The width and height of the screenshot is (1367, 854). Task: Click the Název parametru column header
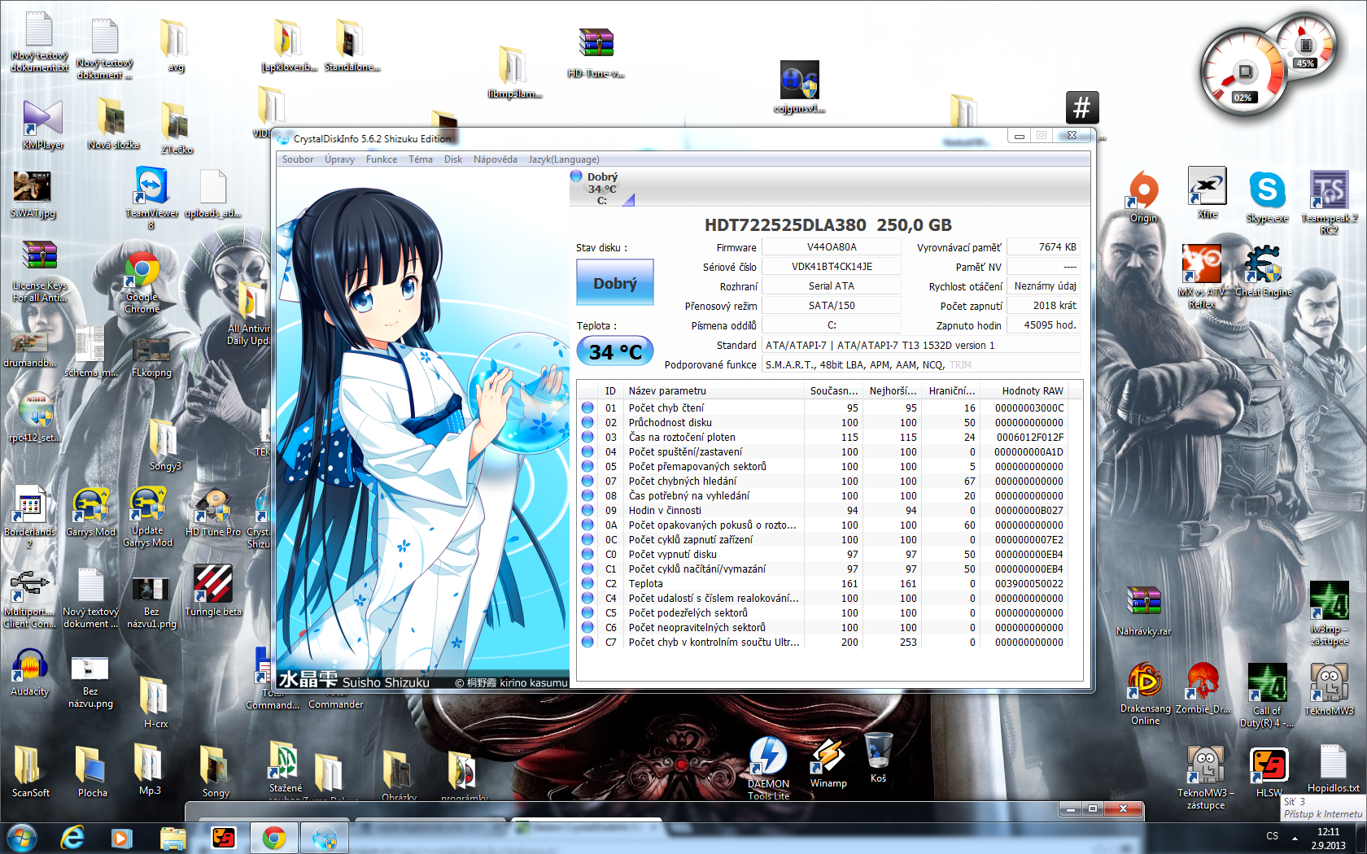pyautogui.click(x=714, y=390)
